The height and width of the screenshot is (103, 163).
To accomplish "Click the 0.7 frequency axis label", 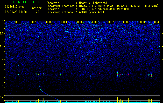I will click(2, 85).
